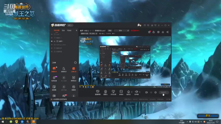Click the 退出 button in game window
Viewport: 221px width, 124px height.
[x=208, y=116]
